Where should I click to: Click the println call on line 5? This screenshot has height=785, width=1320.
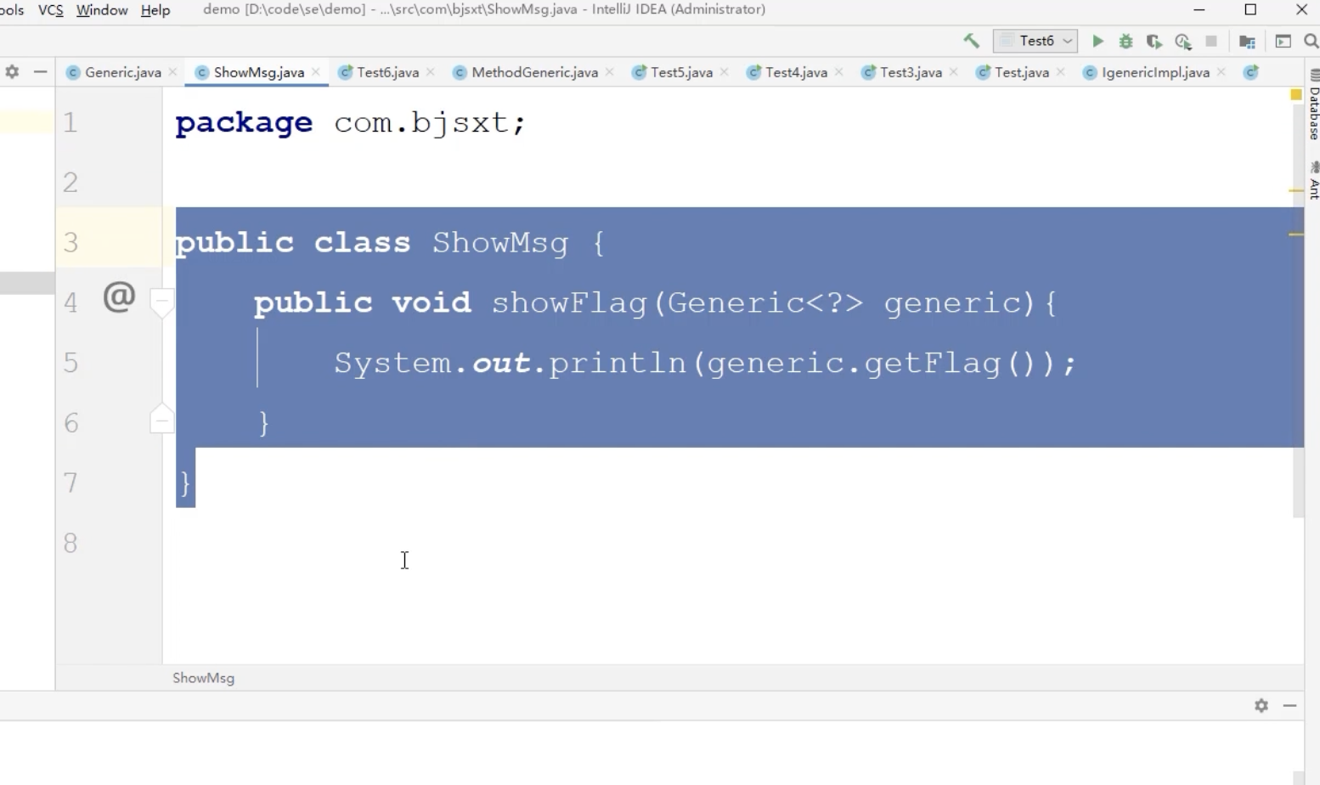click(x=618, y=364)
